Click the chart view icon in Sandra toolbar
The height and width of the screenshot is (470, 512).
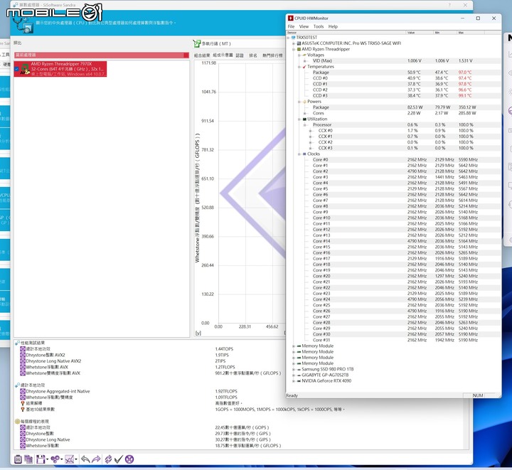(69, 459)
